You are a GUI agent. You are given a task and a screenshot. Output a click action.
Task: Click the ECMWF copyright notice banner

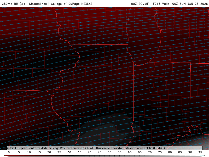pyautogui.click(x=105, y=148)
